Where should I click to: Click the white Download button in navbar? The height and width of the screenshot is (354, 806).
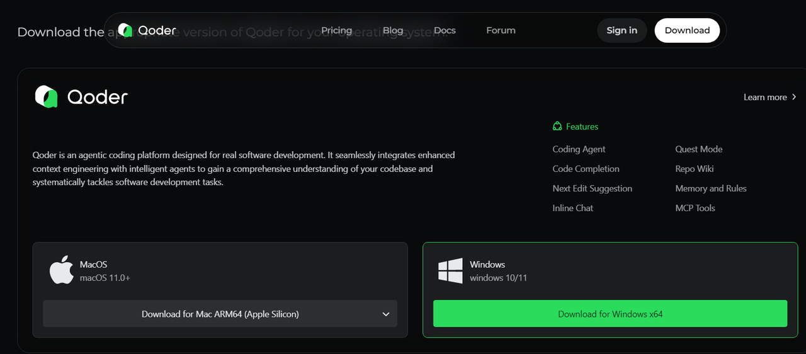click(687, 30)
